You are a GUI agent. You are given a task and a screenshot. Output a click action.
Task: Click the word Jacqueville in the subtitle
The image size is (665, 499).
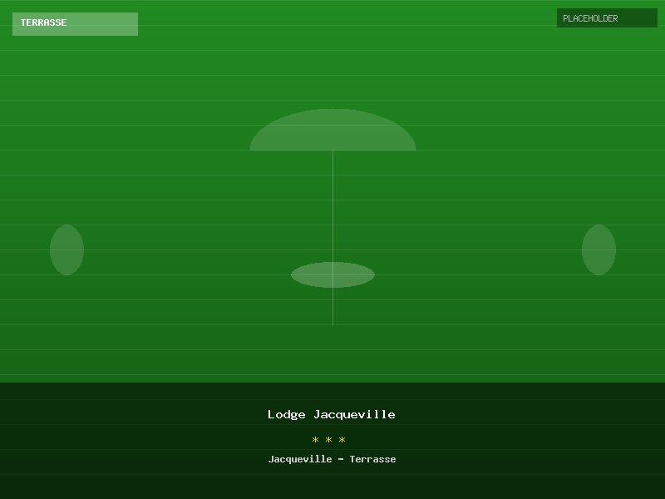pos(299,459)
